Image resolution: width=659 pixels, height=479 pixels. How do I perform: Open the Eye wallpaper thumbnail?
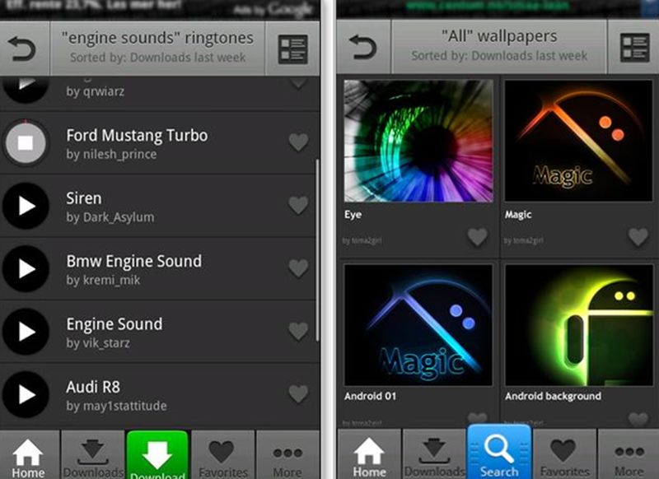(418, 141)
